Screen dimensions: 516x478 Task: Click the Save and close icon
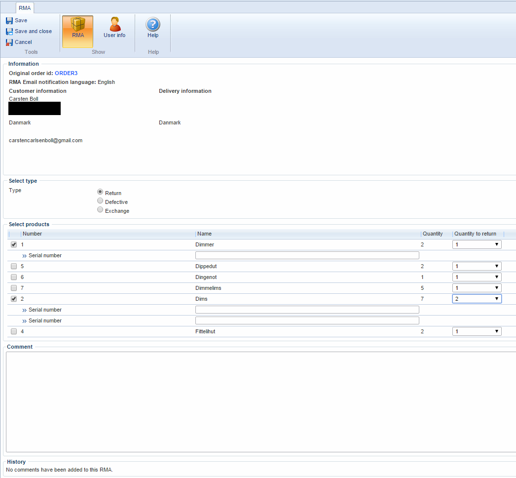pyautogui.click(x=9, y=32)
